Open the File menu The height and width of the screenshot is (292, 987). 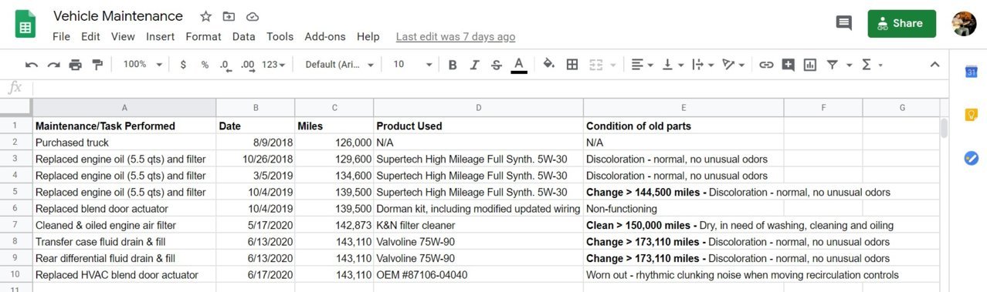[x=61, y=36]
